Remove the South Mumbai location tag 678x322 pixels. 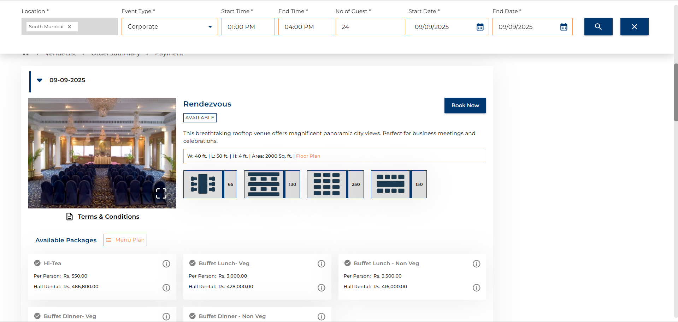[x=70, y=26]
